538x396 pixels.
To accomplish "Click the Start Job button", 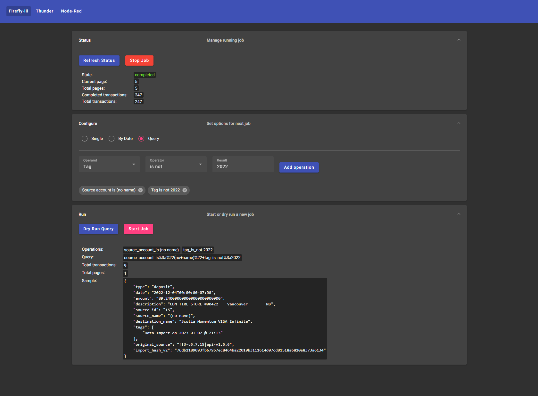I will 138,229.
